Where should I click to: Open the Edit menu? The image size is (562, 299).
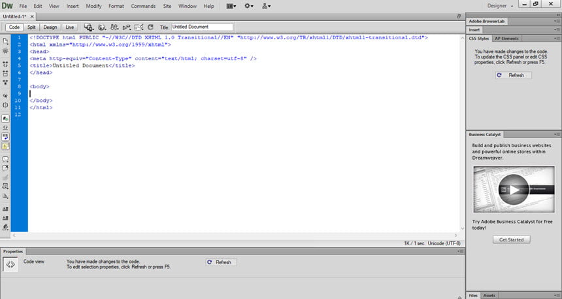point(38,6)
